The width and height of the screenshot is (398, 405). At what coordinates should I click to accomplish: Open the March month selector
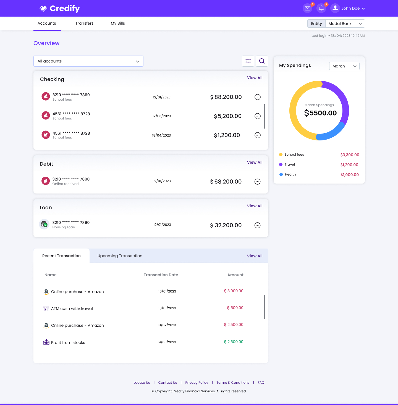pos(344,66)
